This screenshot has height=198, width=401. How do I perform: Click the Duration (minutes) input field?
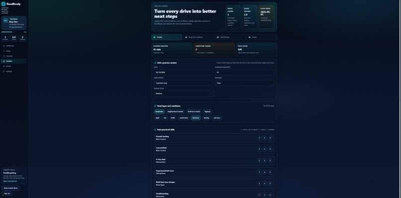(244, 73)
